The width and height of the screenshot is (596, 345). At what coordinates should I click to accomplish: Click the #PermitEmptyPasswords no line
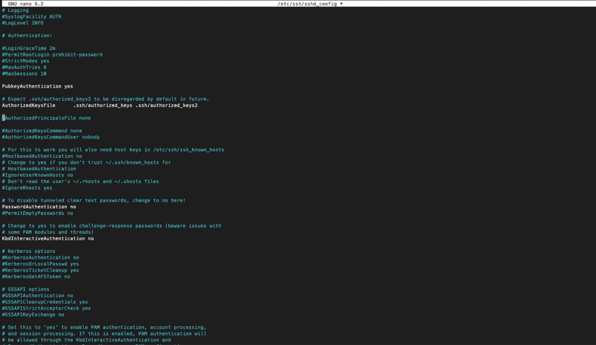click(37, 213)
